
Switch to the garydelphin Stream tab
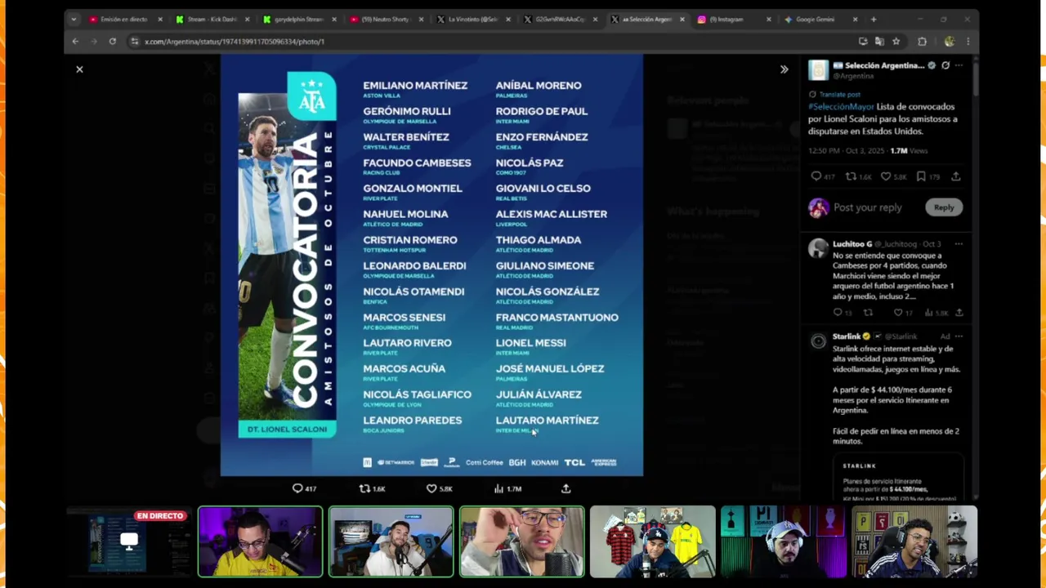pyautogui.click(x=298, y=19)
